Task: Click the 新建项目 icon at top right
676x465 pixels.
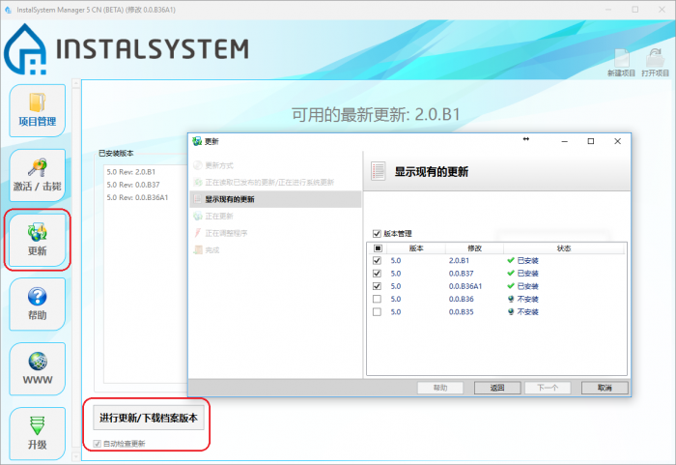Action: point(621,62)
